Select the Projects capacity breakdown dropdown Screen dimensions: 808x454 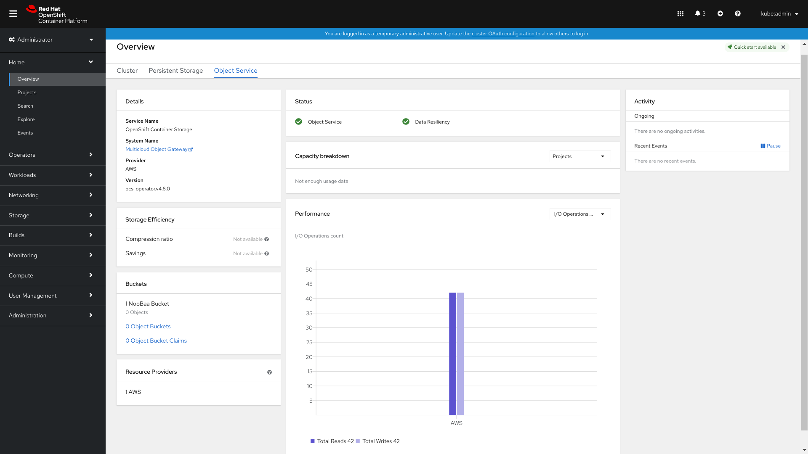click(579, 156)
